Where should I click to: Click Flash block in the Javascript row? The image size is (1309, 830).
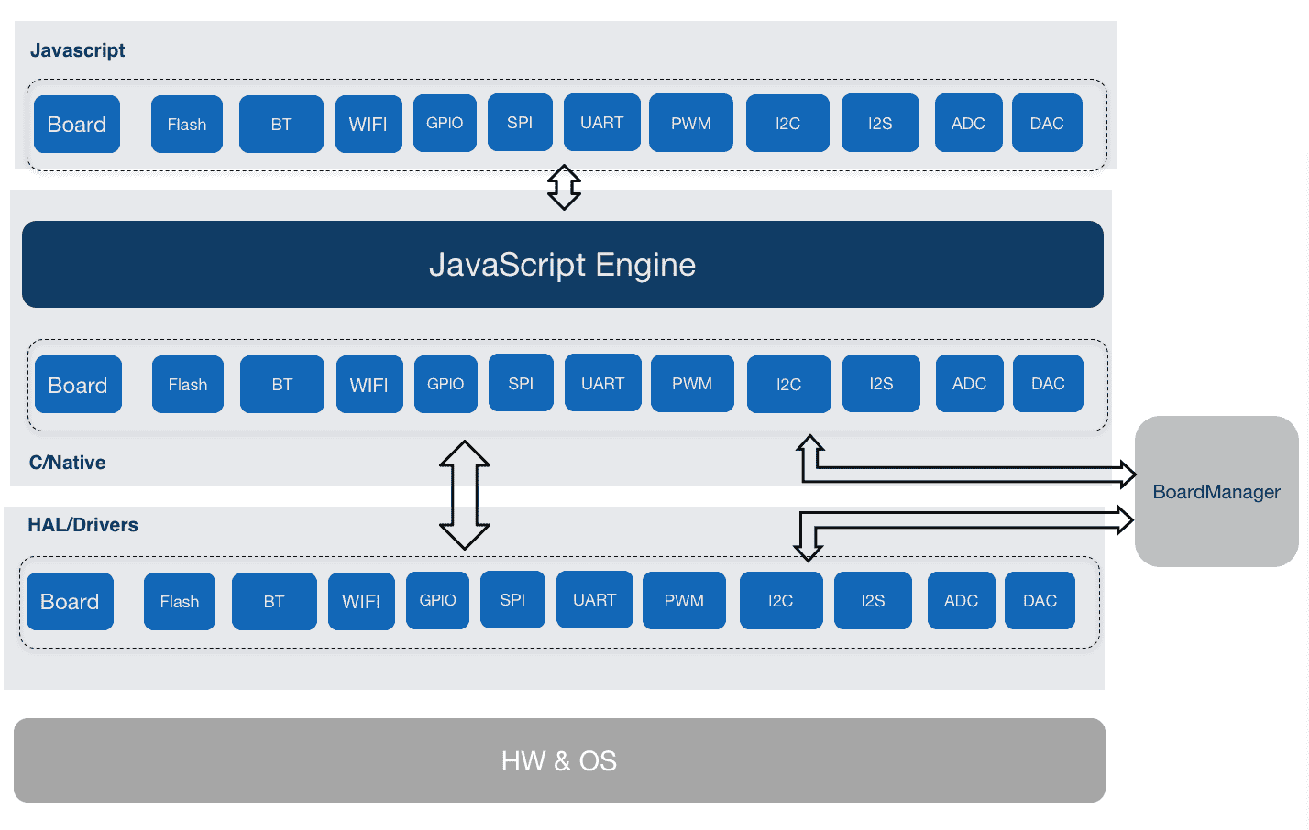pyautogui.click(x=187, y=125)
